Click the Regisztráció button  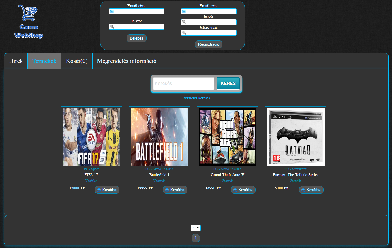pos(208,44)
